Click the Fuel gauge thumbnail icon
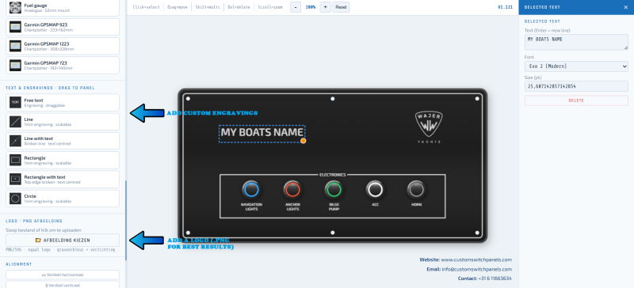634x288 pixels. pos(15,7)
